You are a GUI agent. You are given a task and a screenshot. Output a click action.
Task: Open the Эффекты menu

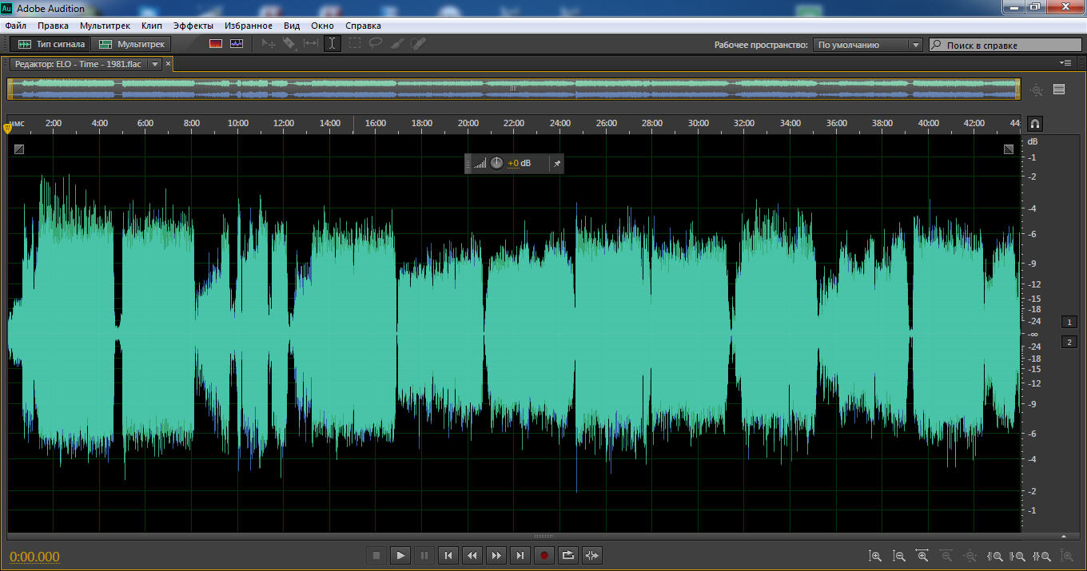click(193, 26)
